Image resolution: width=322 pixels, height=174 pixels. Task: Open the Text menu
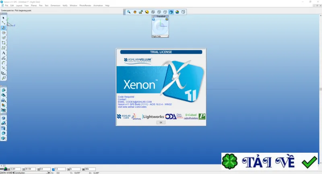pos(47,6)
